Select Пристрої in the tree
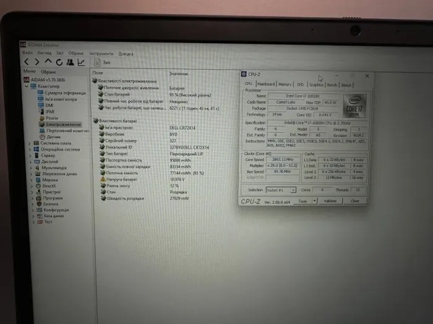Image resolution: width=433 pixels, height=324 pixels. pos(51,192)
